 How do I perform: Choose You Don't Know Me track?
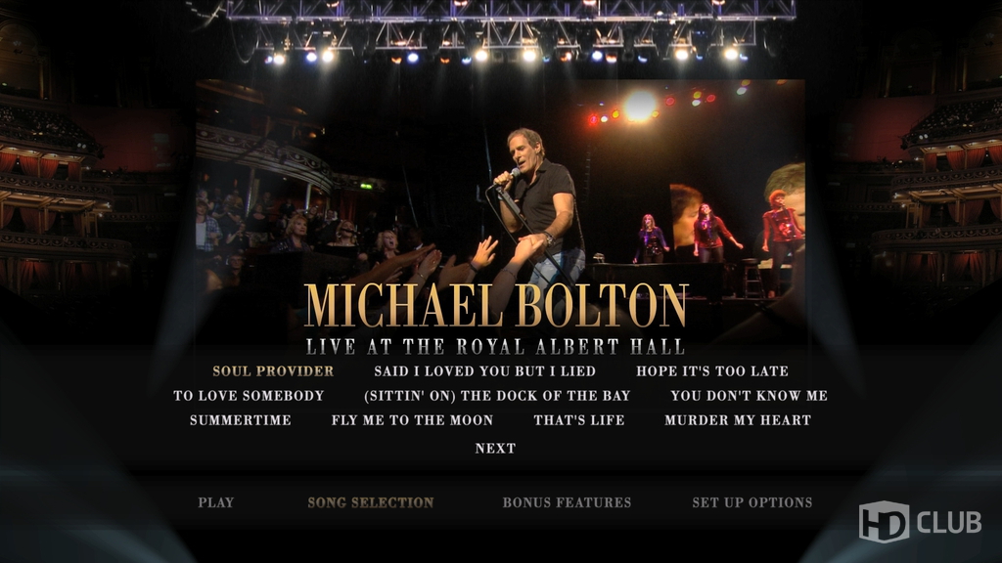[x=749, y=396]
